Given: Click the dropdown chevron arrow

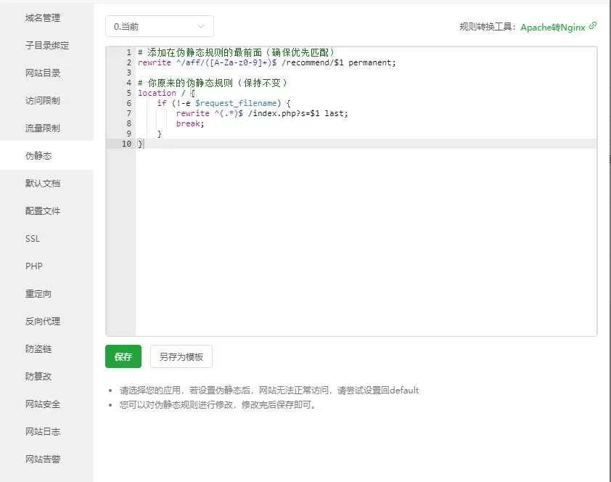Looking at the screenshot, I should [x=201, y=27].
